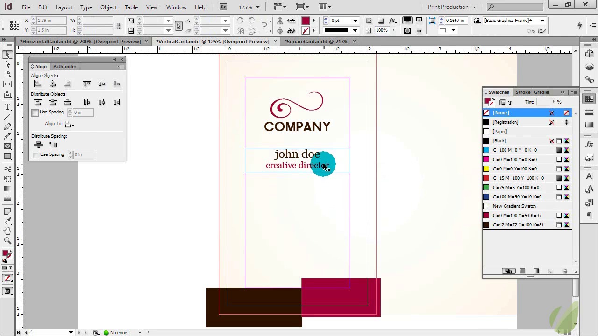
Task: Open Align To dropdown
Action: 69,124
